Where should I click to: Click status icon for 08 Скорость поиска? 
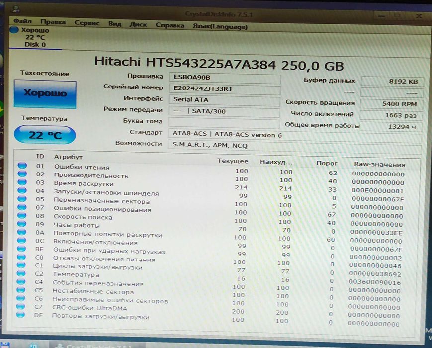click(x=22, y=215)
